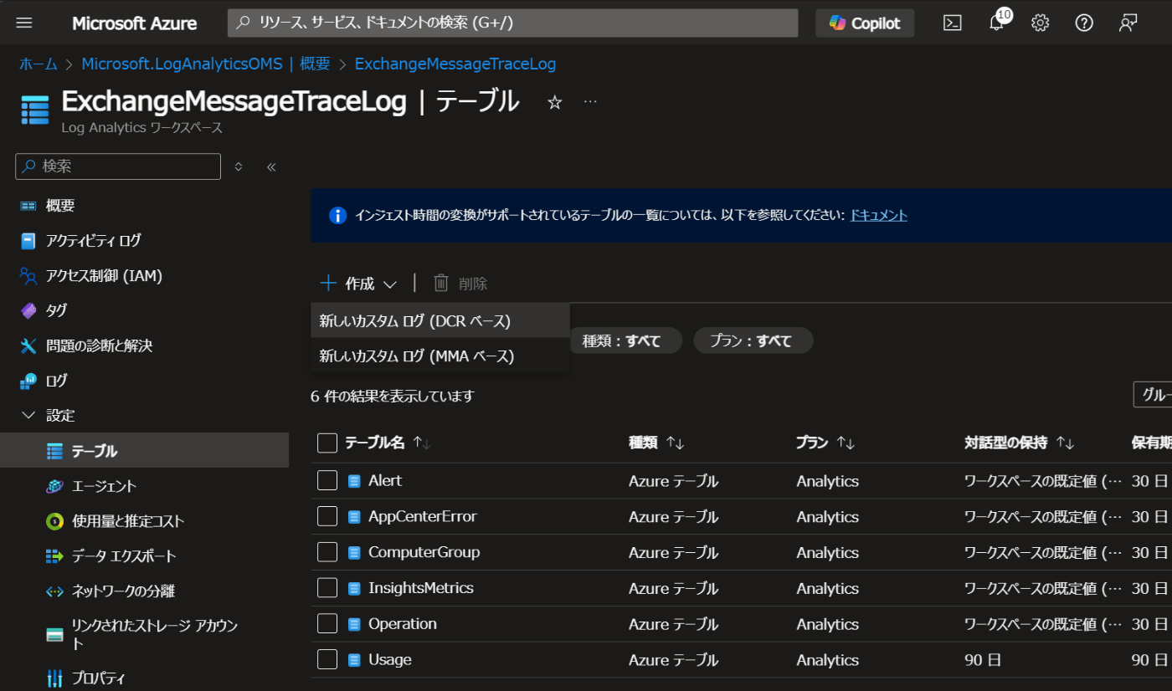Image resolution: width=1172 pixels, height=691 pixels.
Task: Click the ログ sidebar icon
Action: pos(28,381)
